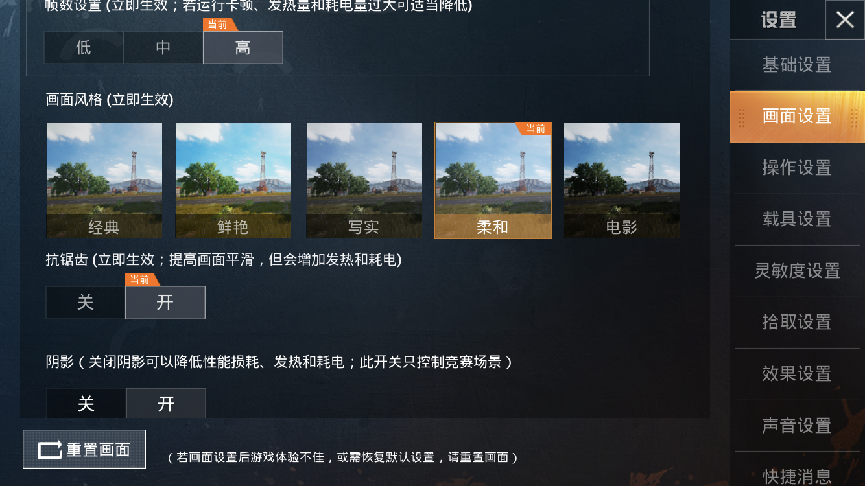Open the 操作设置 tab
Viewport: 865px width, 486px height.
(x=797, y=168)
